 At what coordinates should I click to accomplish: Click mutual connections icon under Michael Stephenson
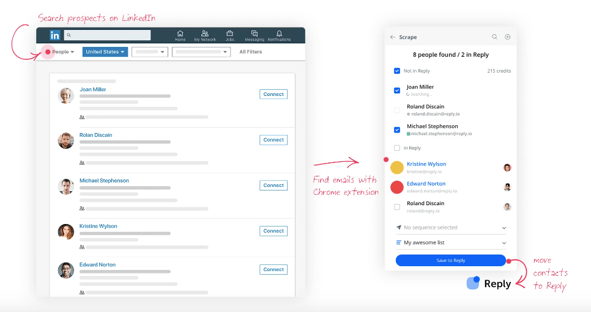click(82, 208)
